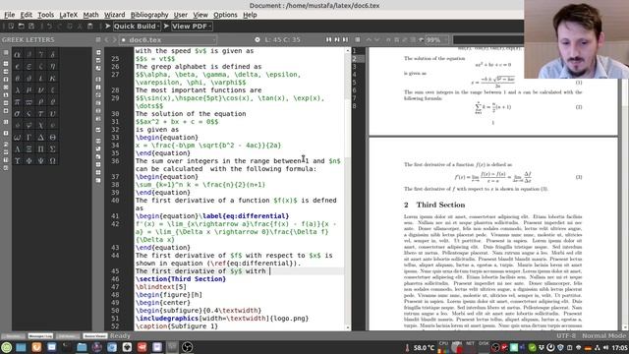The image size is (629, 354).
Task: Click the Normal Mode status label
Action: (x=603, y=336)
